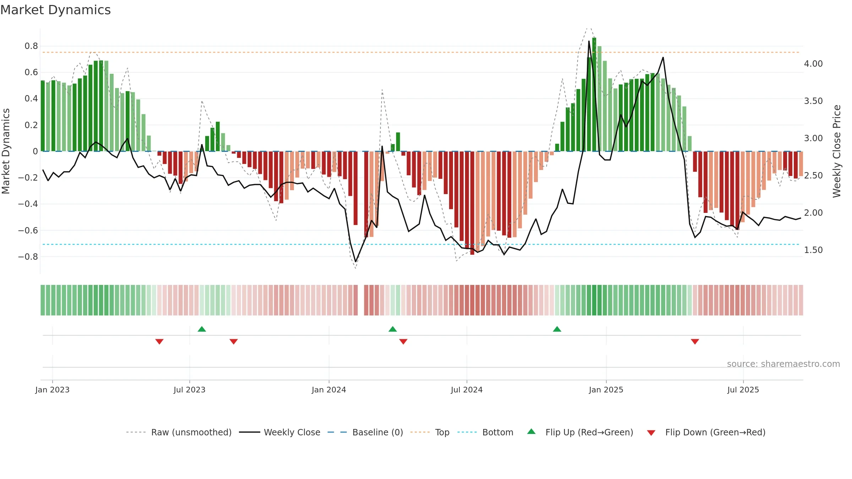The width and height of the screenshot is (852, 479).
Task: Click the red Flip Down triangle in the legend
Action: (651, 433)
